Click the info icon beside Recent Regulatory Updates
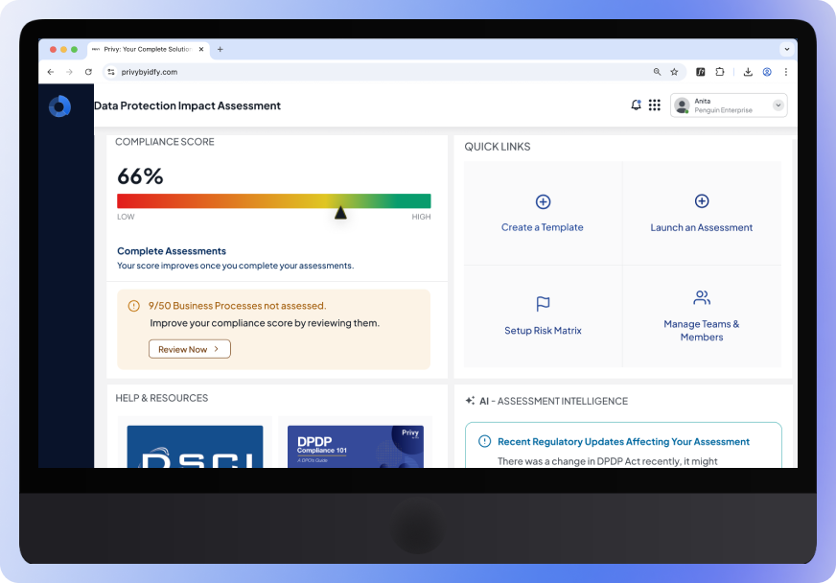The height and width of the screenshot is (583, 836). [x=484, y=441]
